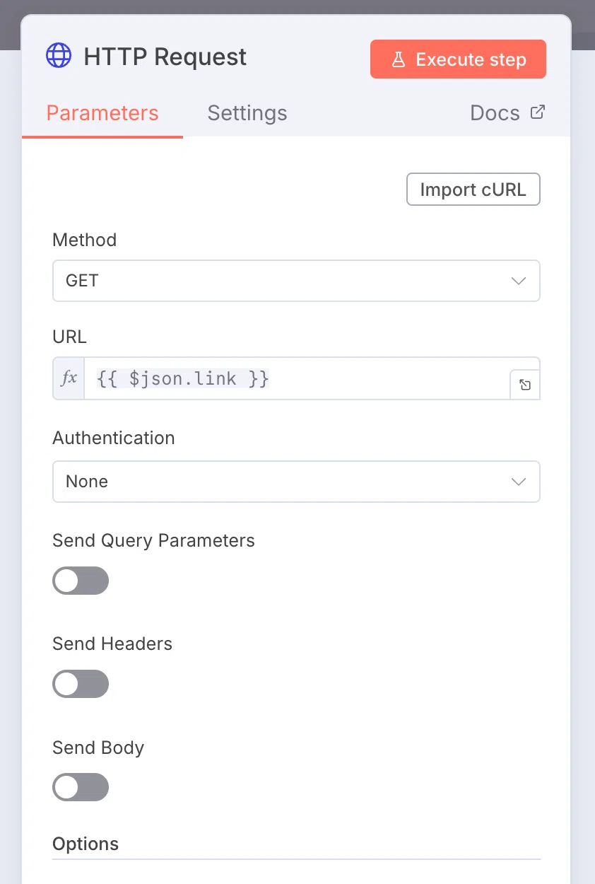Viewport: 595px width, 884px height.
Task: Turn on the Send Headers switch
Action: pos(81,684)
